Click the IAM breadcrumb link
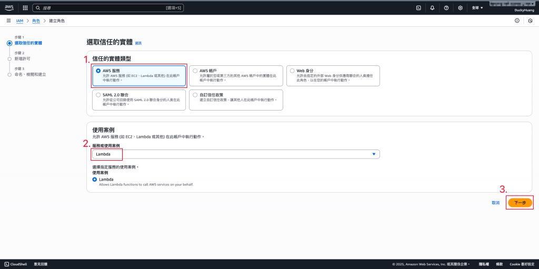The width and height of the screenshot is (539, 269). [19, 21]
